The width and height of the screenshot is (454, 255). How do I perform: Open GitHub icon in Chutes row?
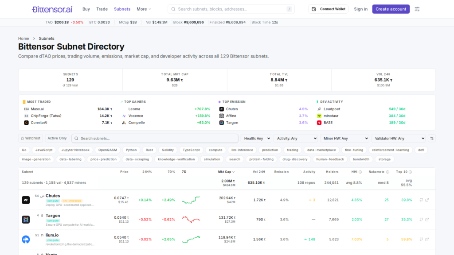point(421,200)
